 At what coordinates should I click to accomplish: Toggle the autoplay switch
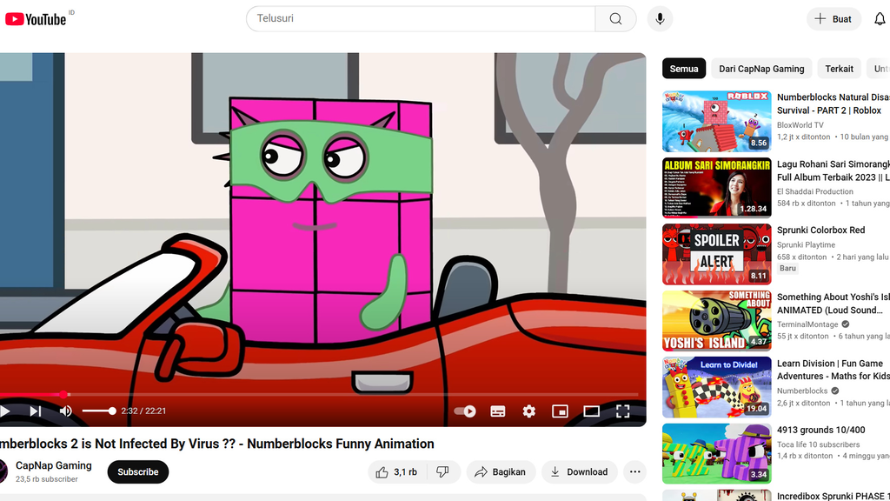465,411
